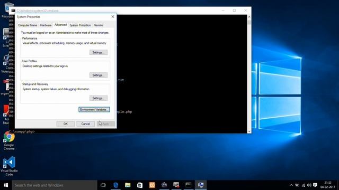The image size is (339, 190).
Task: Open the taskbar icon right of XAMPP
Action: (x=164, y=185)
